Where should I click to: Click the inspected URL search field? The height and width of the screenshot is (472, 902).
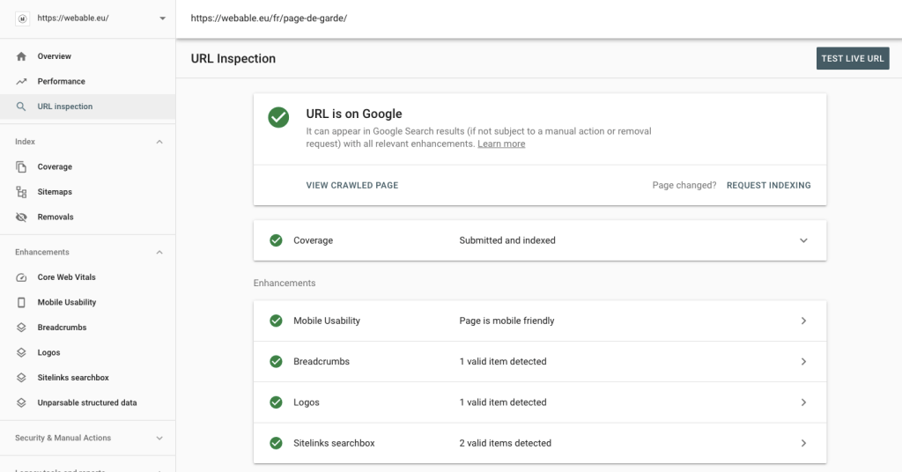[x=538, y=18]
